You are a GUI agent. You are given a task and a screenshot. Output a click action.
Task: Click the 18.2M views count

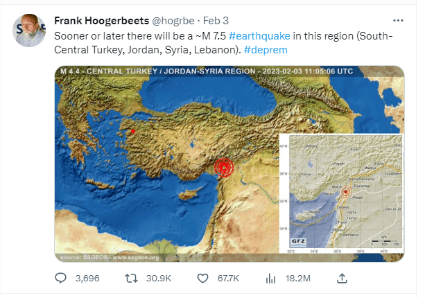[298, 279]
